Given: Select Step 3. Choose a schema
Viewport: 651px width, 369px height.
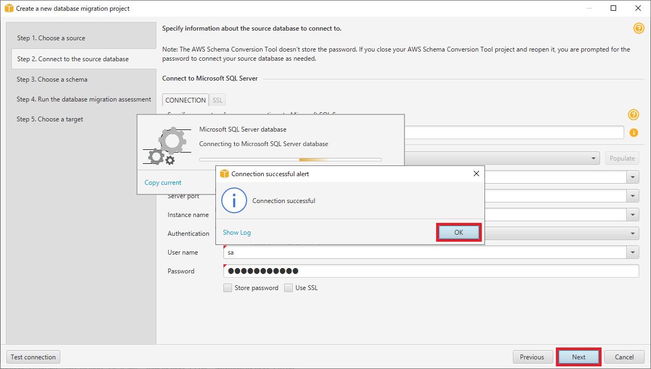Looking at the screenshot, I should (x=52, y=79).
